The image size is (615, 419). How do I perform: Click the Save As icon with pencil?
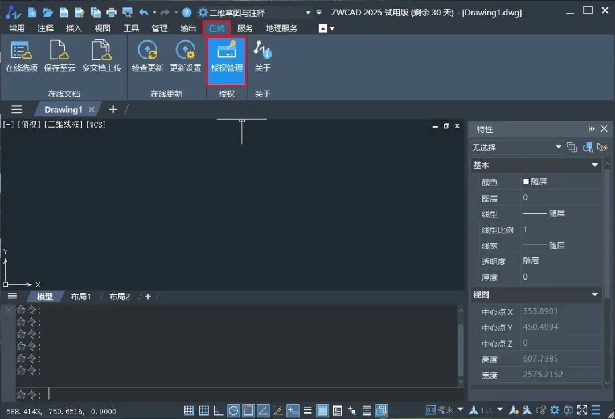click(80, 13)
